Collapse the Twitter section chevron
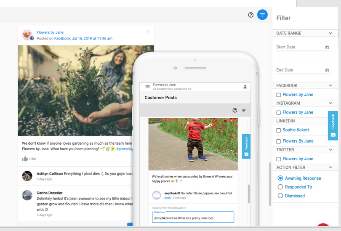Image resolution: width=341 pixels, height=231 pixels. coord(330,149)
